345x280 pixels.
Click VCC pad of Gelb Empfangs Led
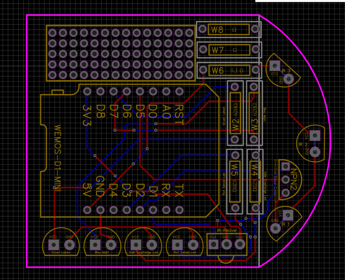click(x=136, y=245)
